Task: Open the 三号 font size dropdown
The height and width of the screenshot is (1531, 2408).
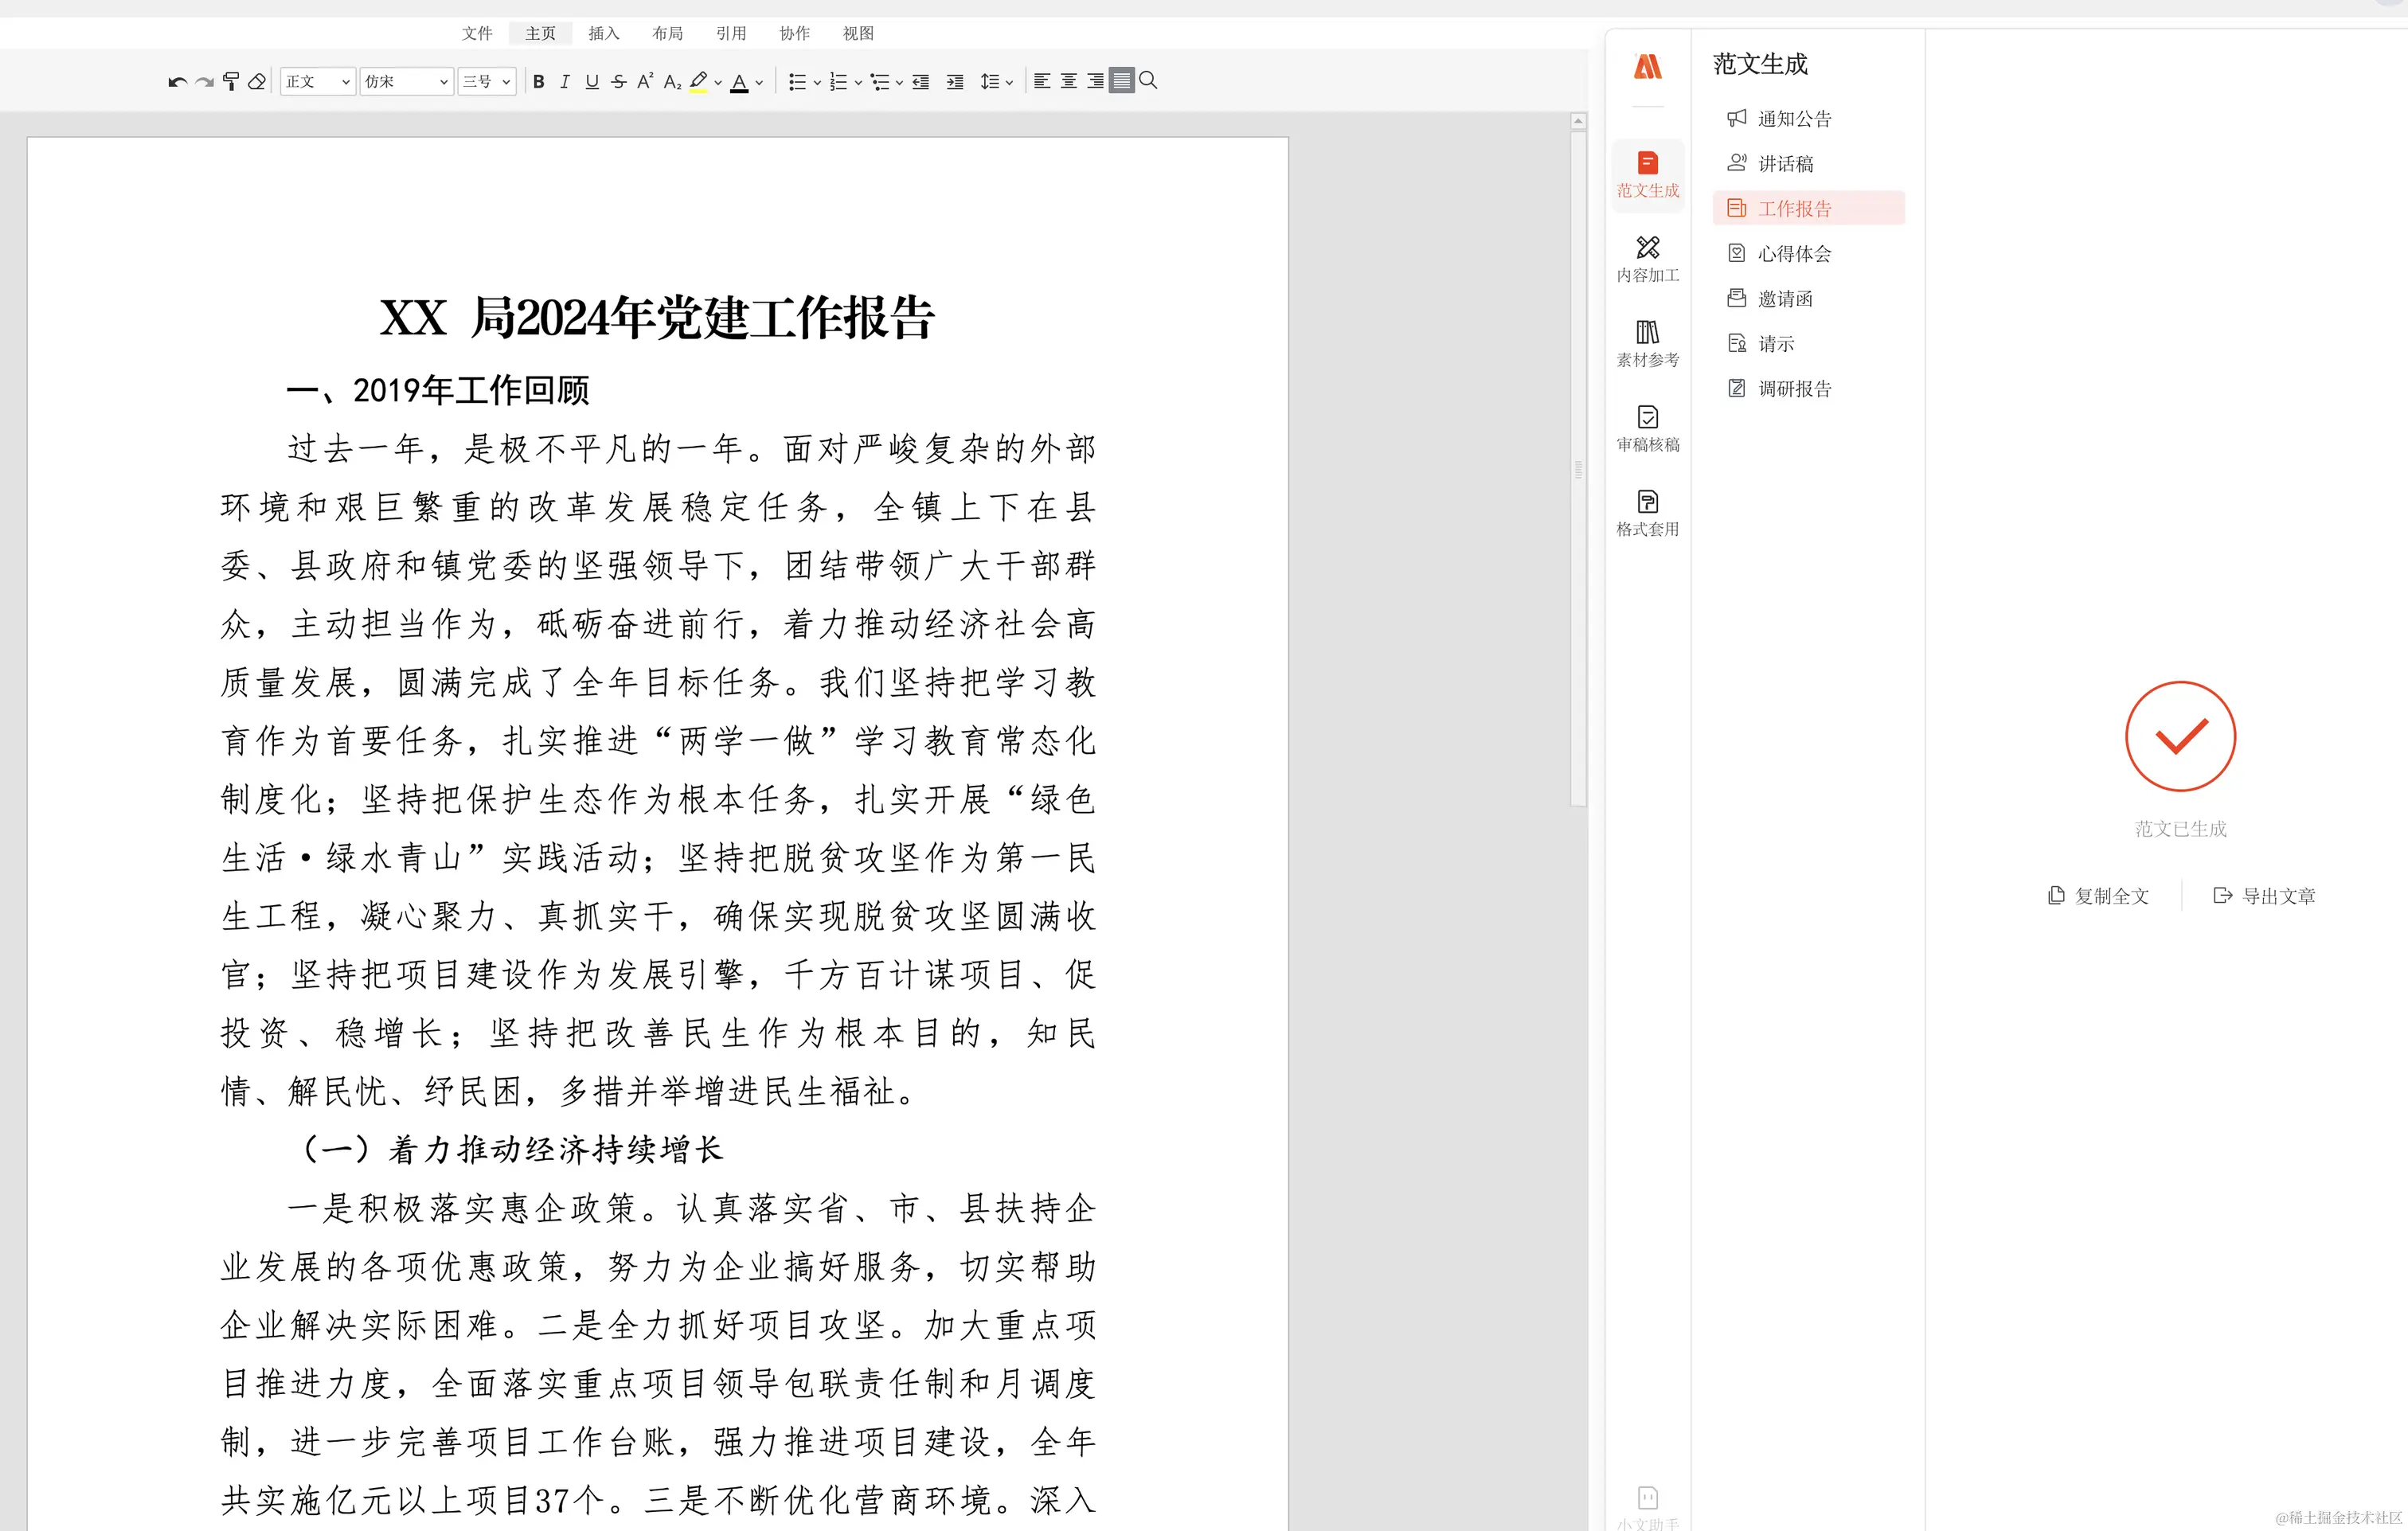Action: click(x=487, y=82)
